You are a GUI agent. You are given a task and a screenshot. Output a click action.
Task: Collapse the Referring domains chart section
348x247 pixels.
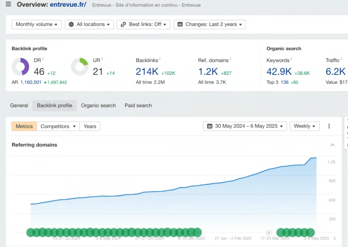click(x=332, y=145)
